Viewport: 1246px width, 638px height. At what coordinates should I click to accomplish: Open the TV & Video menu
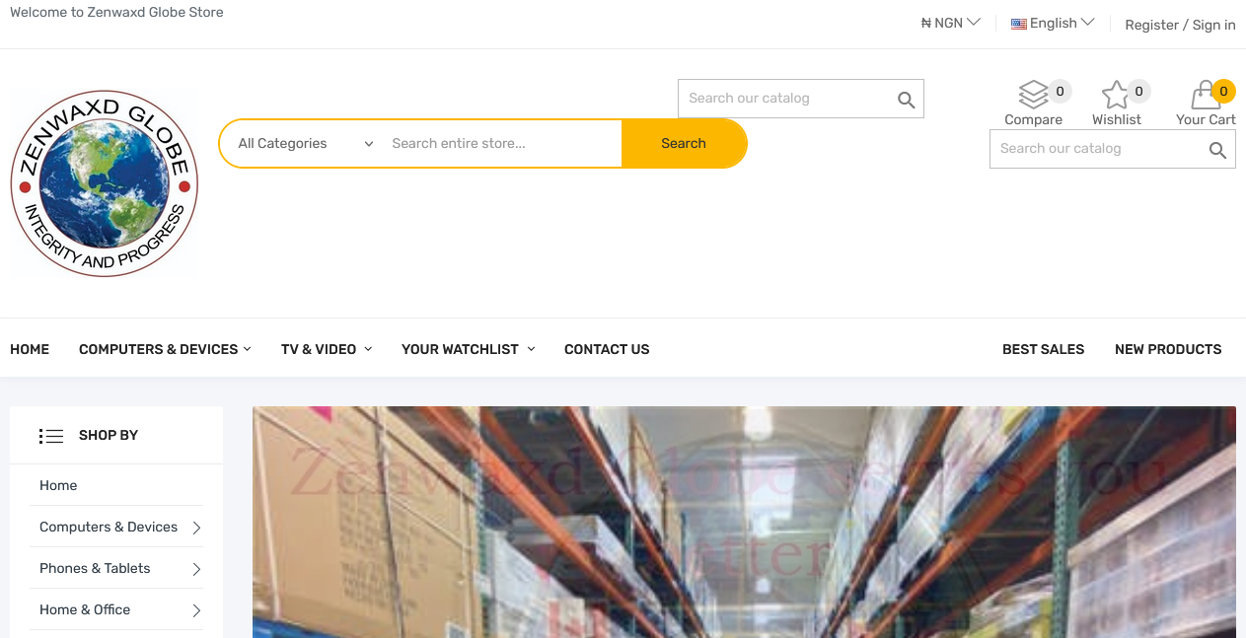coord(327,349)
